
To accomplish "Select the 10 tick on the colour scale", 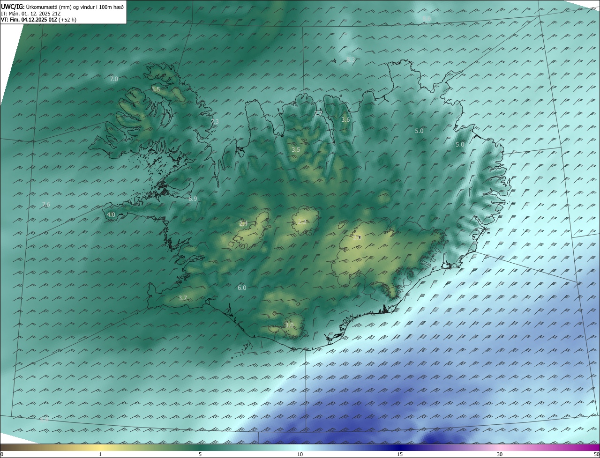I will [300, 454].
